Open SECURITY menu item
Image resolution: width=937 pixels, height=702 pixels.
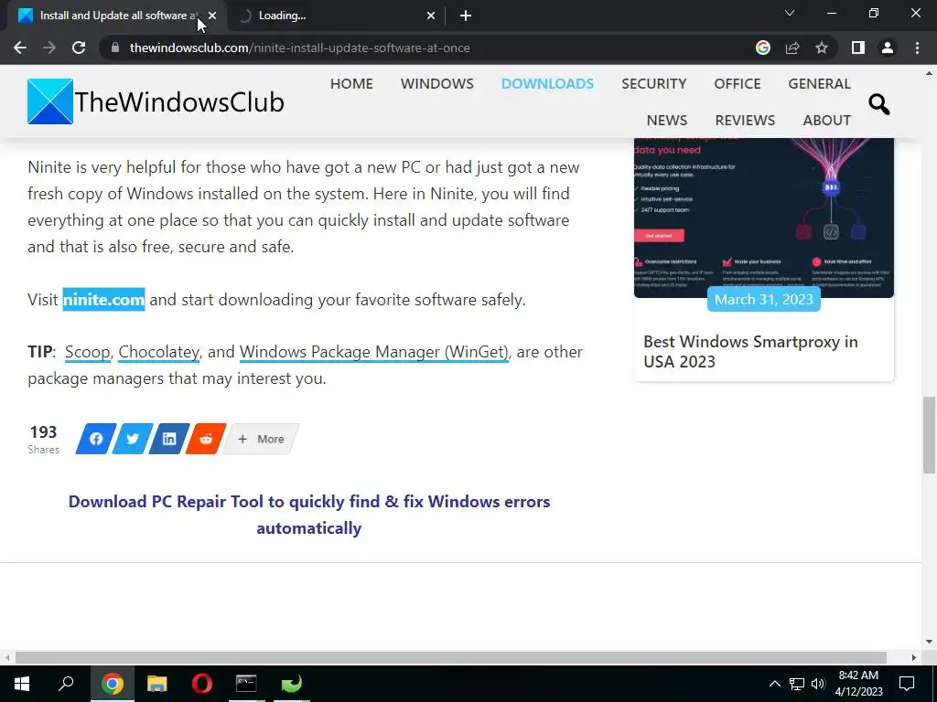(653, 83)
